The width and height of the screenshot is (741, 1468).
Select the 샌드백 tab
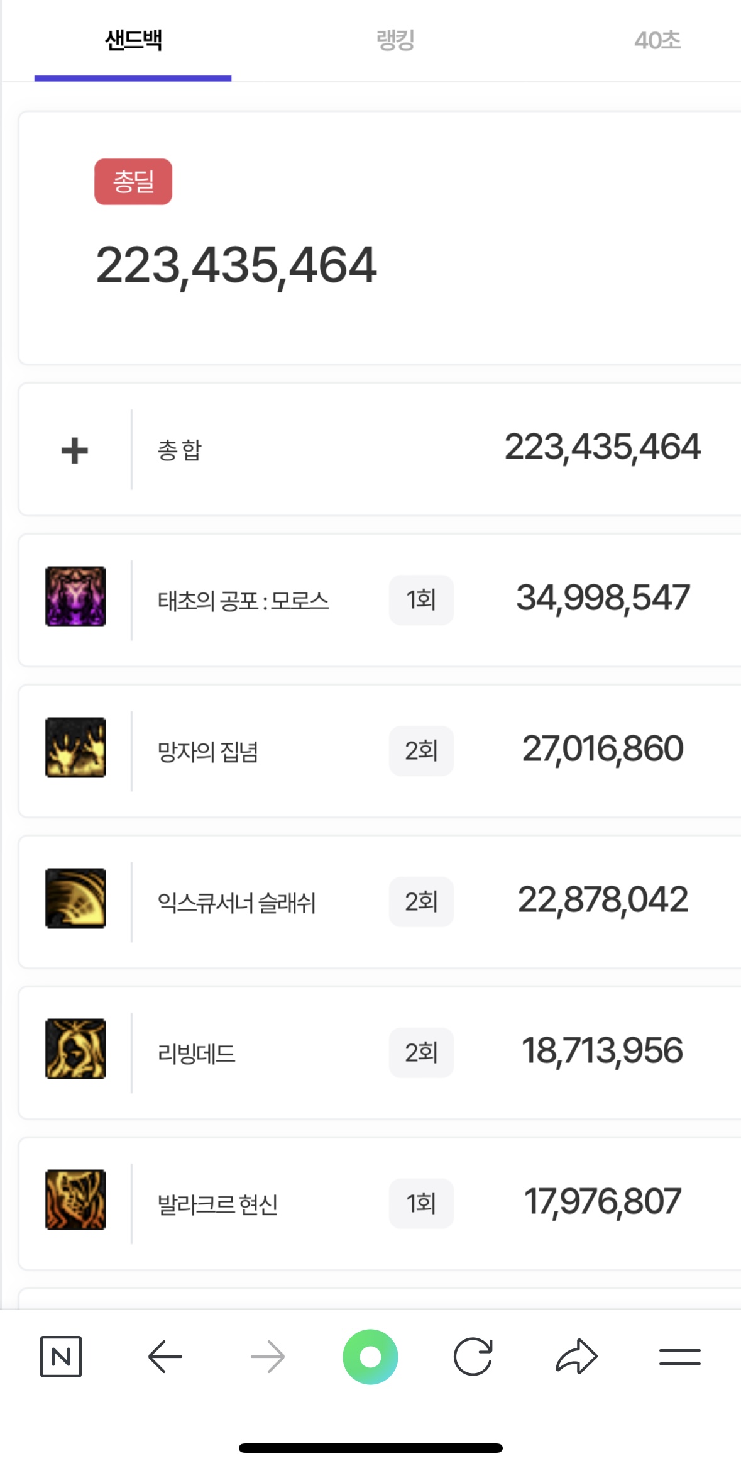pos(133,40)
